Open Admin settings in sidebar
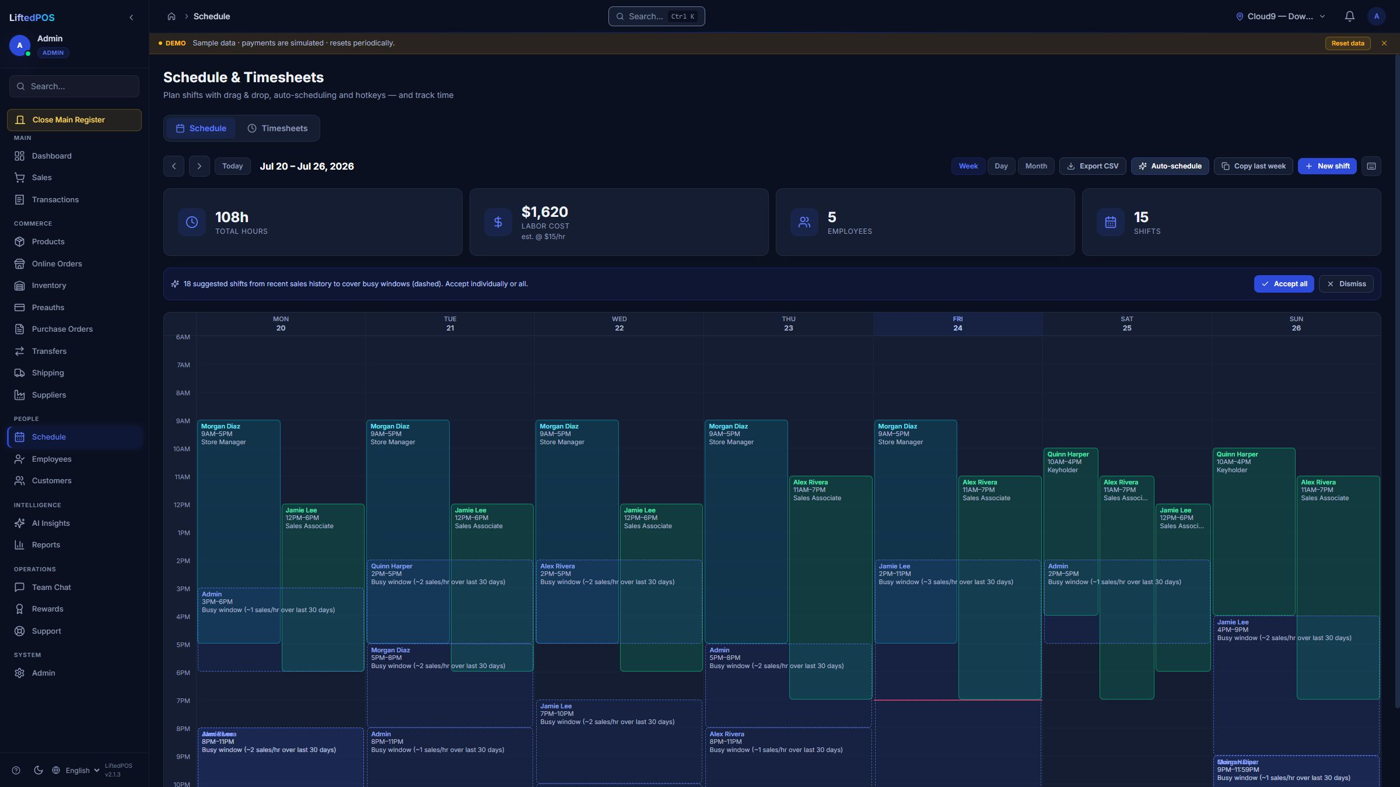This screenshot has width=1400, height=787. click(75, 673)
